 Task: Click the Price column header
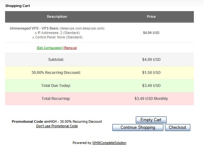pos(151,16)
